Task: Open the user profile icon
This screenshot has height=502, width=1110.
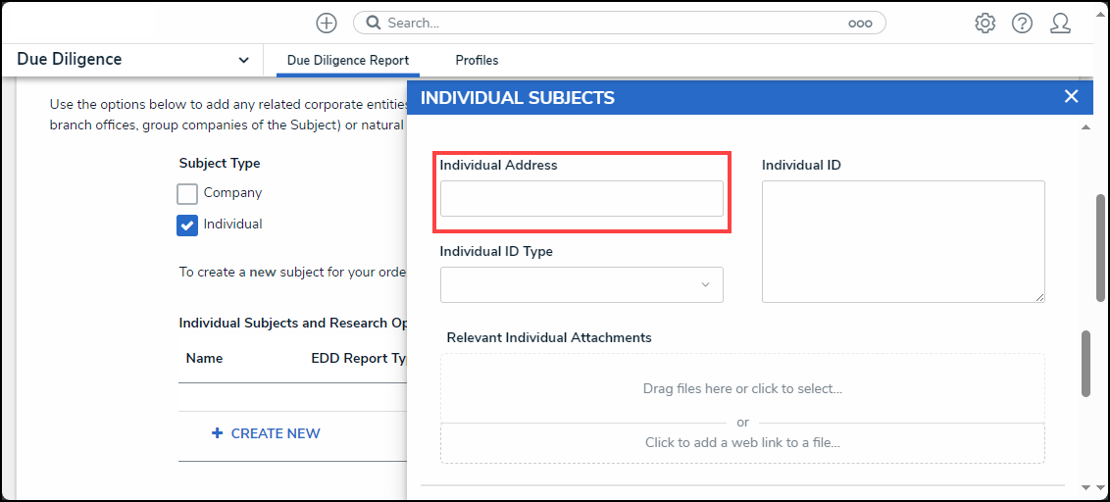Action: 1060,24
